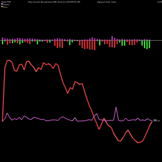
Task: Click the 'Signpost India Limit' company name text
Action: [107, 2]
